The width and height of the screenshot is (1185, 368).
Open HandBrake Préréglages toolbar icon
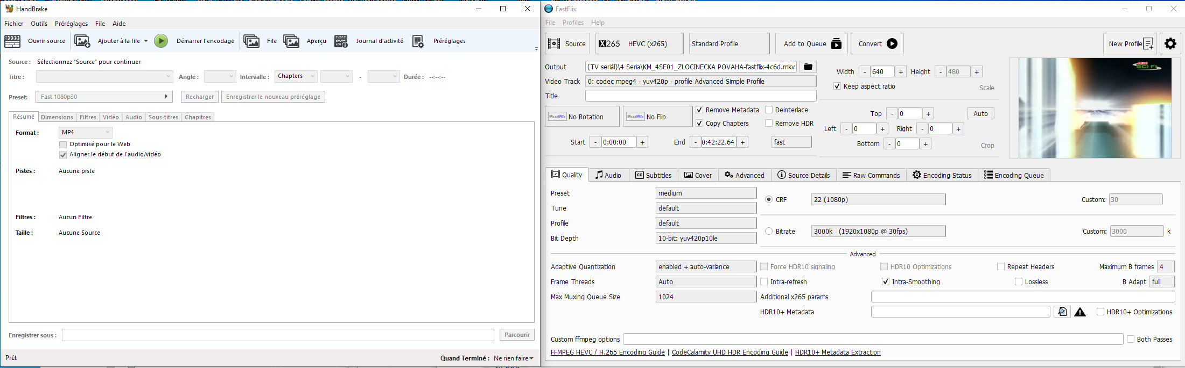pos(418,41)
